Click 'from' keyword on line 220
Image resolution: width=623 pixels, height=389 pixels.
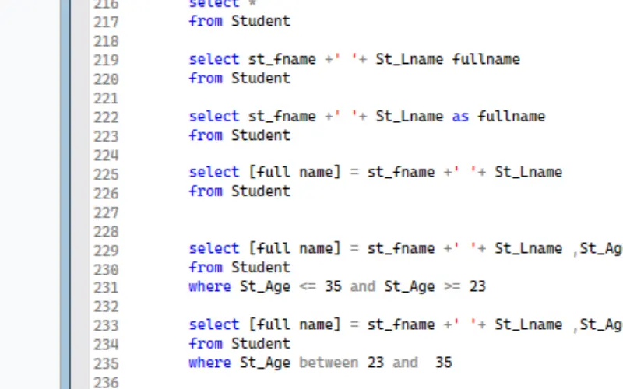(x=206, y=78)
